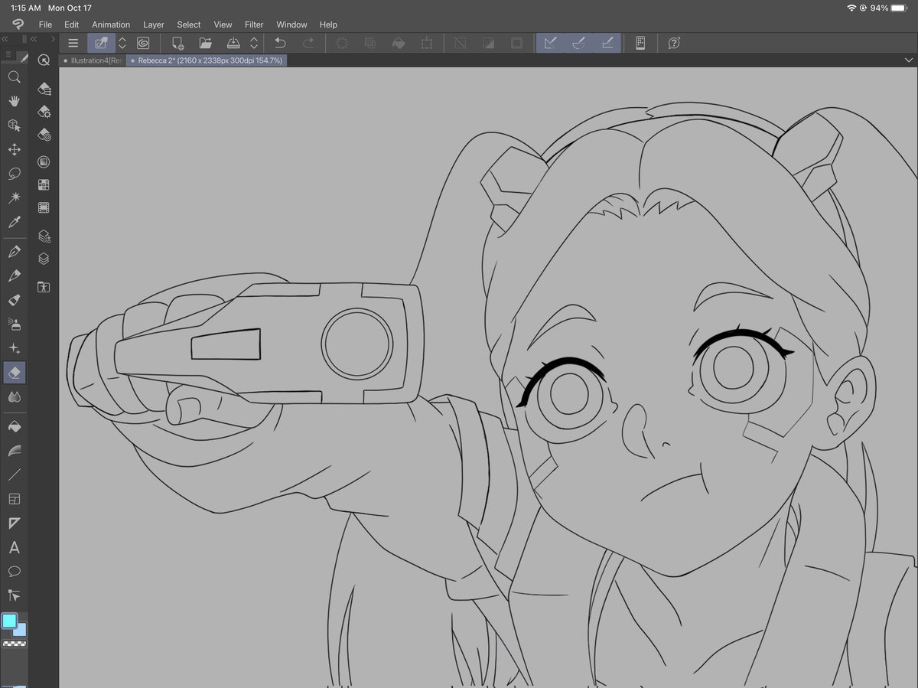Open the Brush Size palette
918x688 pixels.
pyautogui.click(x=44, y=135)
